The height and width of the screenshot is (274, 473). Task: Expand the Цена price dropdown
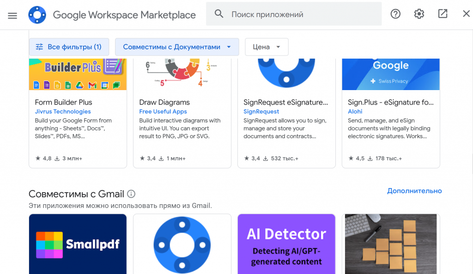[267, 47]
